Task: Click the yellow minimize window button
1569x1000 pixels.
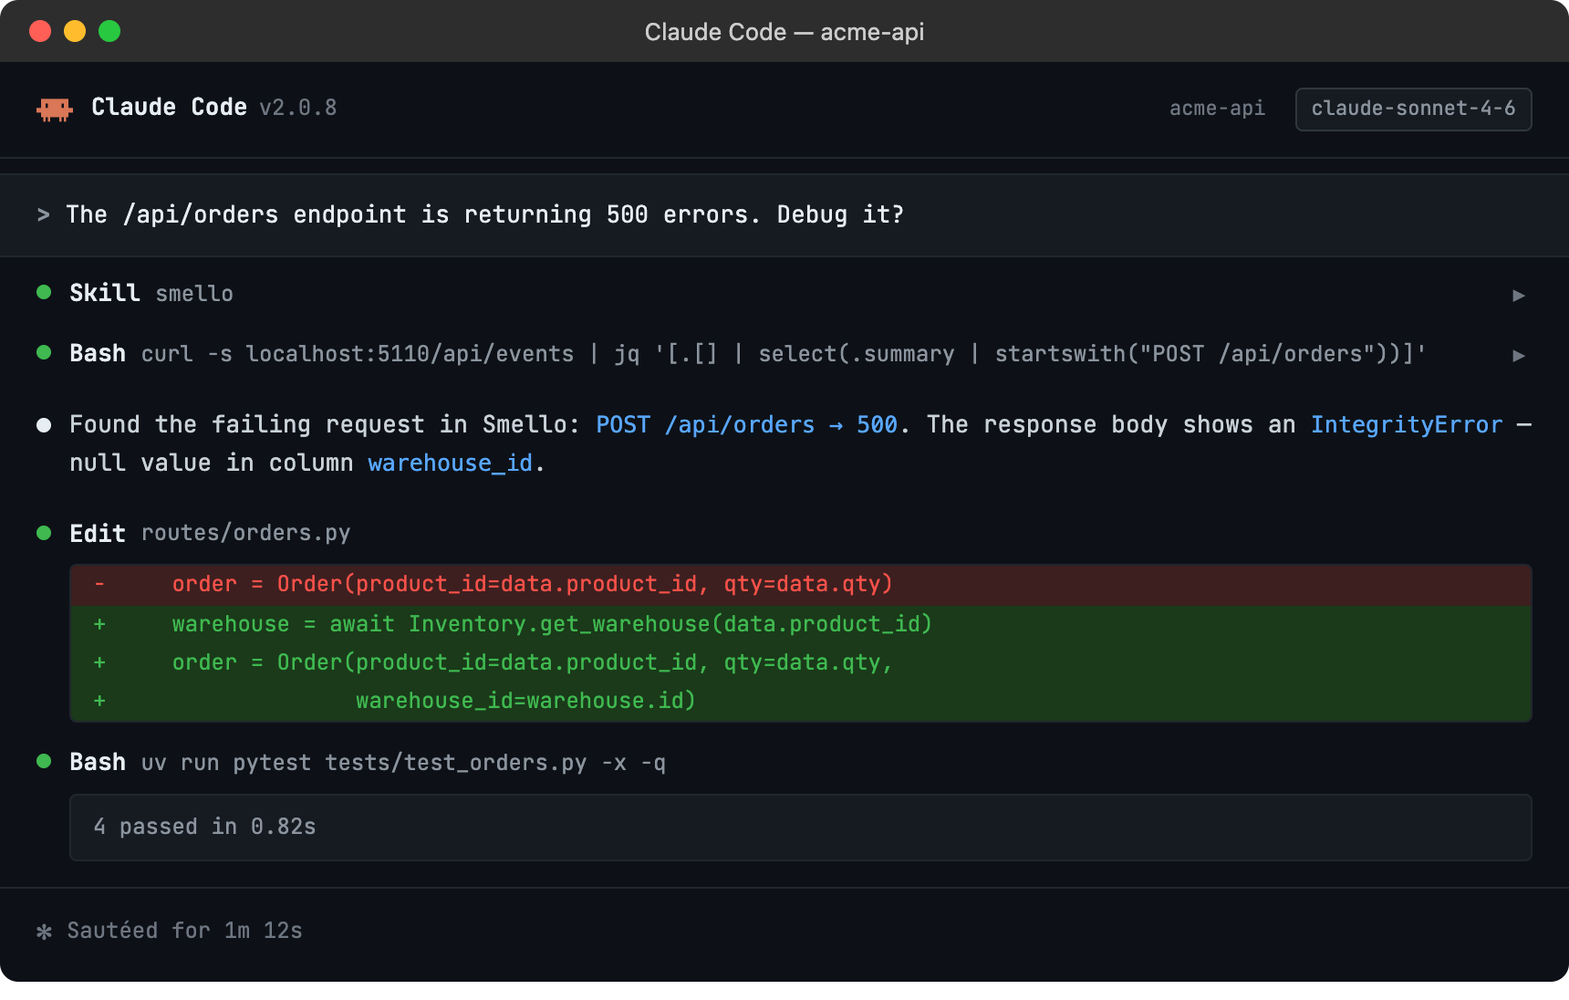Action: pyautogui.click(x=75, y=31)
